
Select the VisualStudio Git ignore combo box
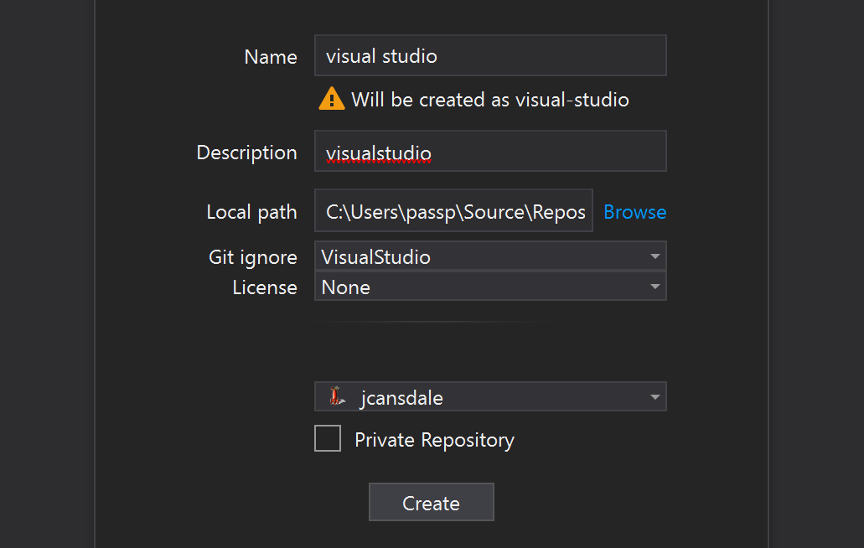point(490,256)
